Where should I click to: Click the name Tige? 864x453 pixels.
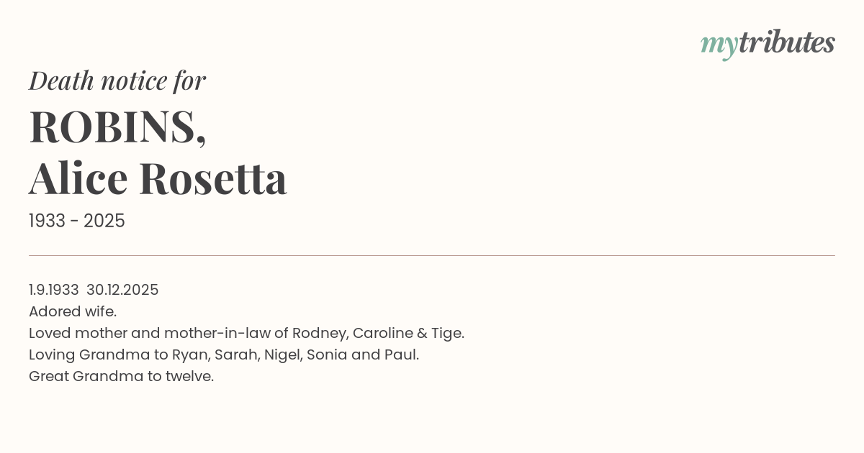click(x=447, y=333)
